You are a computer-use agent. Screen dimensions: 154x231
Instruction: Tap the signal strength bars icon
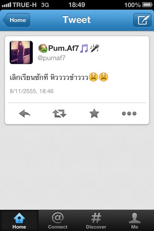(7, 5)
